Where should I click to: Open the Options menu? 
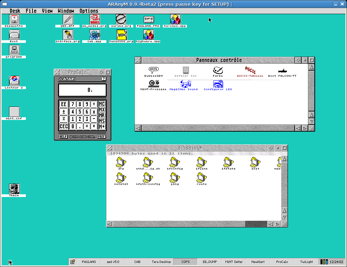click(x=89, y=11)
